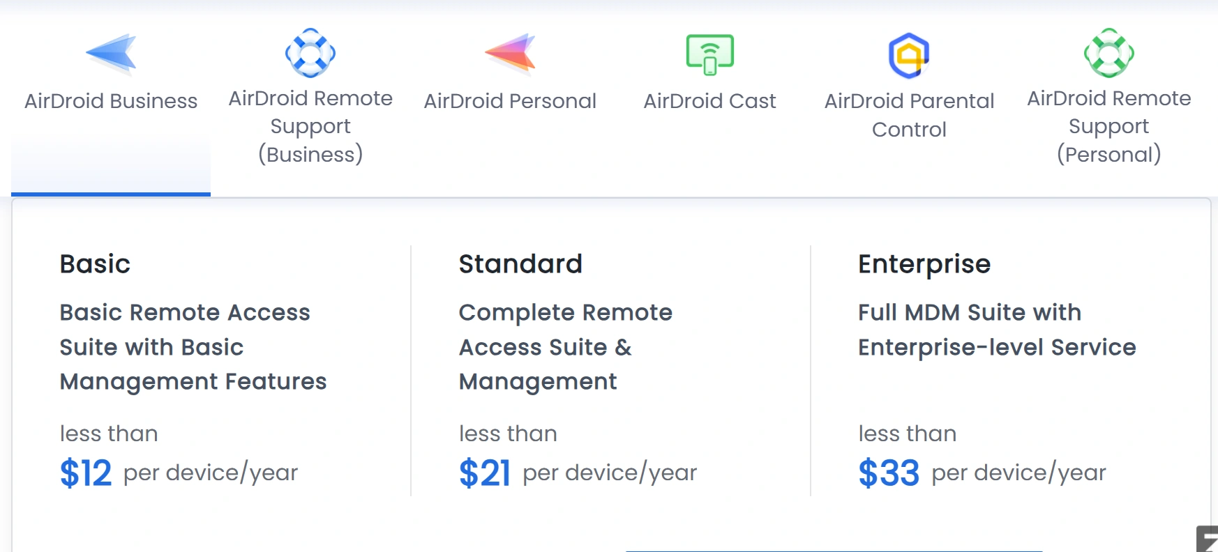Open AirDroid Remote Support (Business) tab

tap(310, 126)
